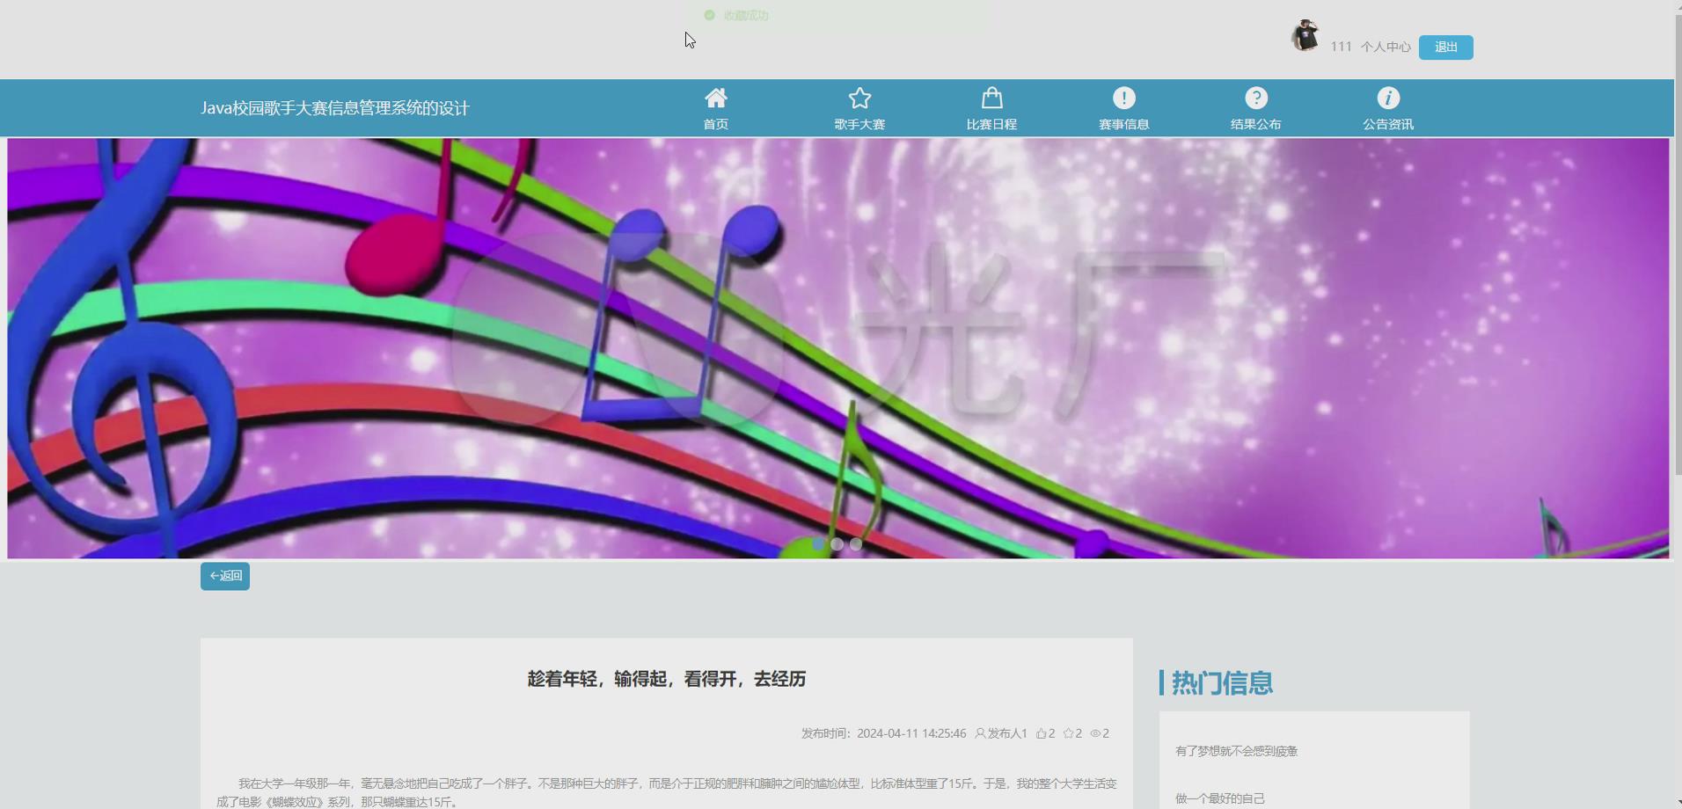Viewport: 1682px width, 809px height.
Task: Click the question mark icon for 结果公布
Action: pyautogui.click(x=1256, y=98)
